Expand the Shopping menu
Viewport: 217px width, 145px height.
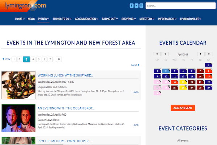click(128, 19)
